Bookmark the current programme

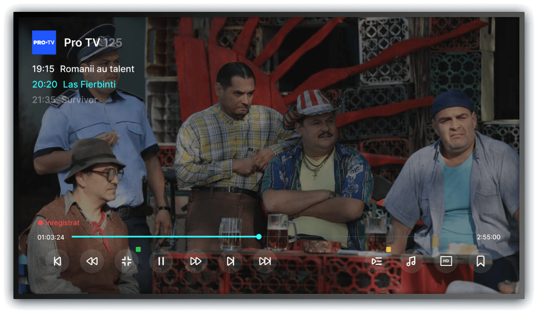pyautogui.click(x=480, y=261)
